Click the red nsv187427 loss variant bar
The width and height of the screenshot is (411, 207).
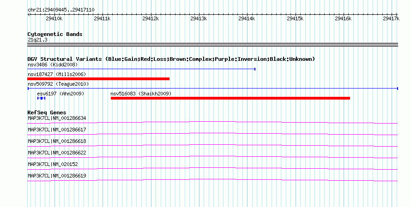(98, 79)
